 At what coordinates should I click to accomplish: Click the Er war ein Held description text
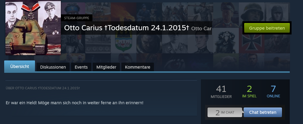click(x=75, y=103)
